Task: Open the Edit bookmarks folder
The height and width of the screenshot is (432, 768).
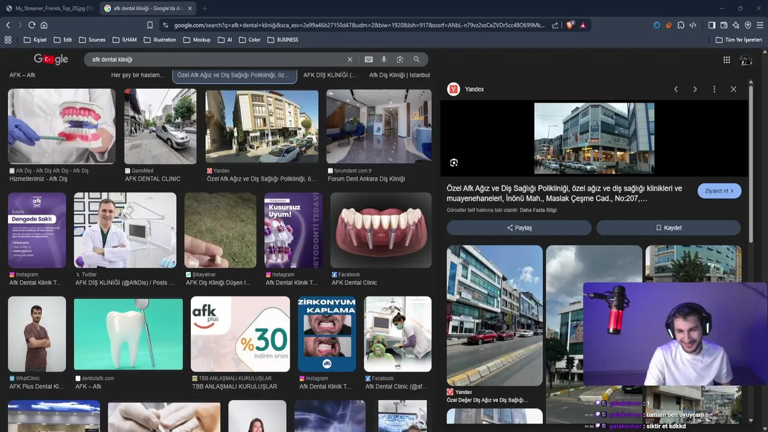Action: 62,40
